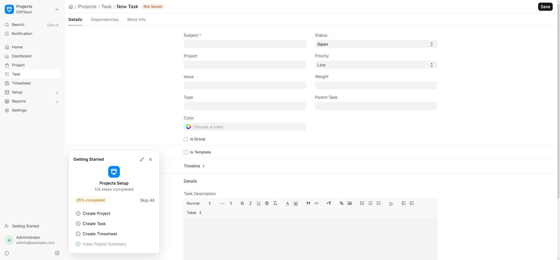
Task: Check the Is Template checkbox
Action: [186, 152]
